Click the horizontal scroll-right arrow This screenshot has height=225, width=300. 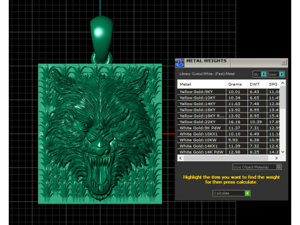[276, 158]
